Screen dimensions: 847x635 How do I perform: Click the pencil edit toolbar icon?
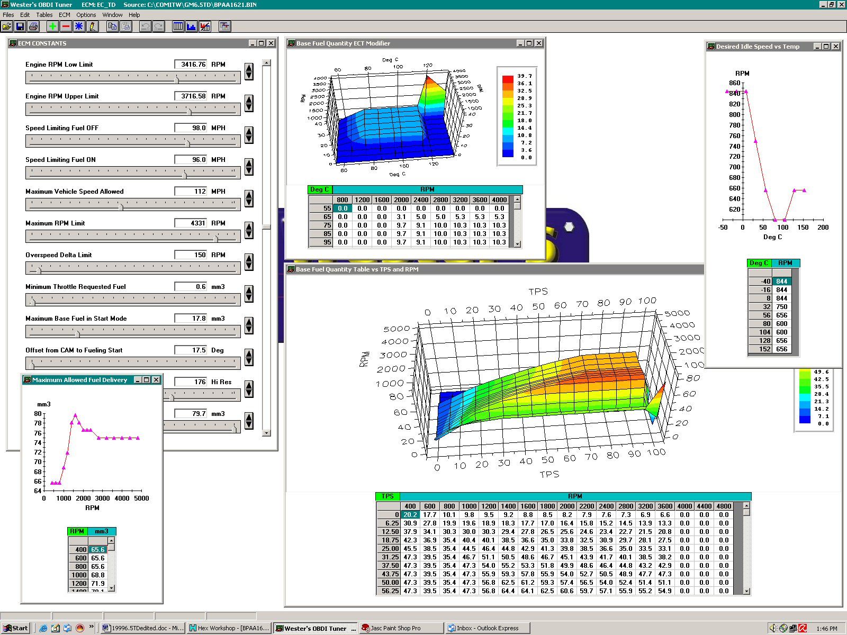92,26
